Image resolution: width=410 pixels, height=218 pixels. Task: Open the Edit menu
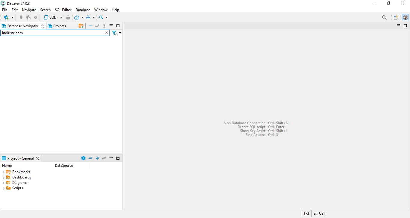point(15,10)
